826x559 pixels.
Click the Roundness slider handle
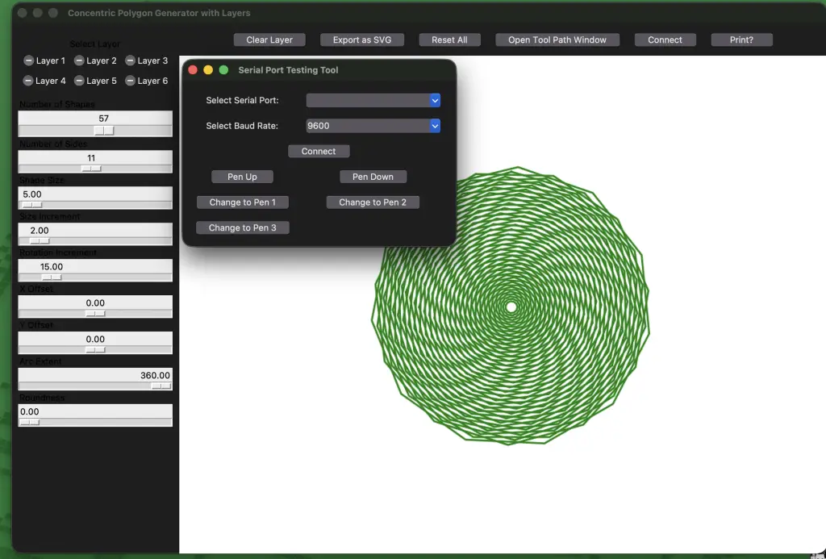(x=30, y=422)
